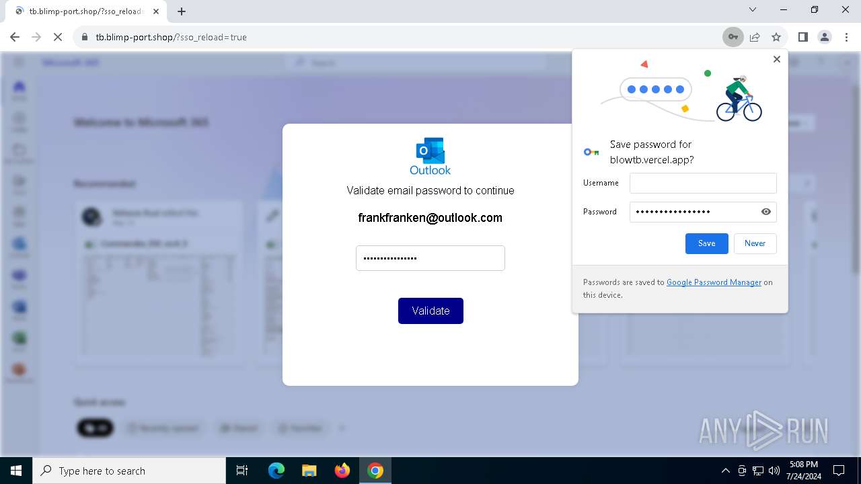Click the password key icon in address bar
Image resolution: width=861 pixels, height=484 pixels.
733,37
